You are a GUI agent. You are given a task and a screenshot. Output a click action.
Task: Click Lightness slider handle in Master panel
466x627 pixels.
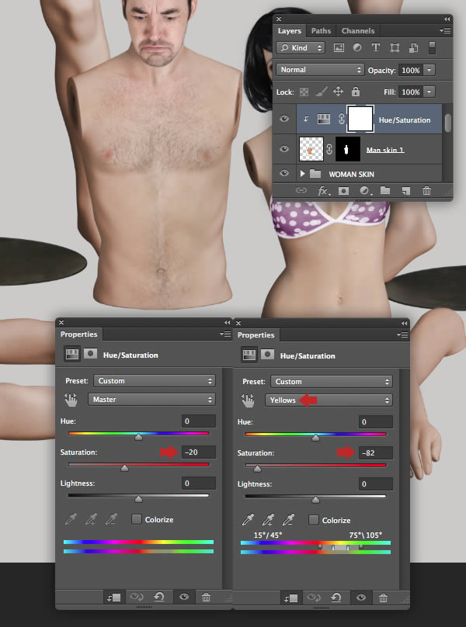pyautogui.click(x=138, y=500)
